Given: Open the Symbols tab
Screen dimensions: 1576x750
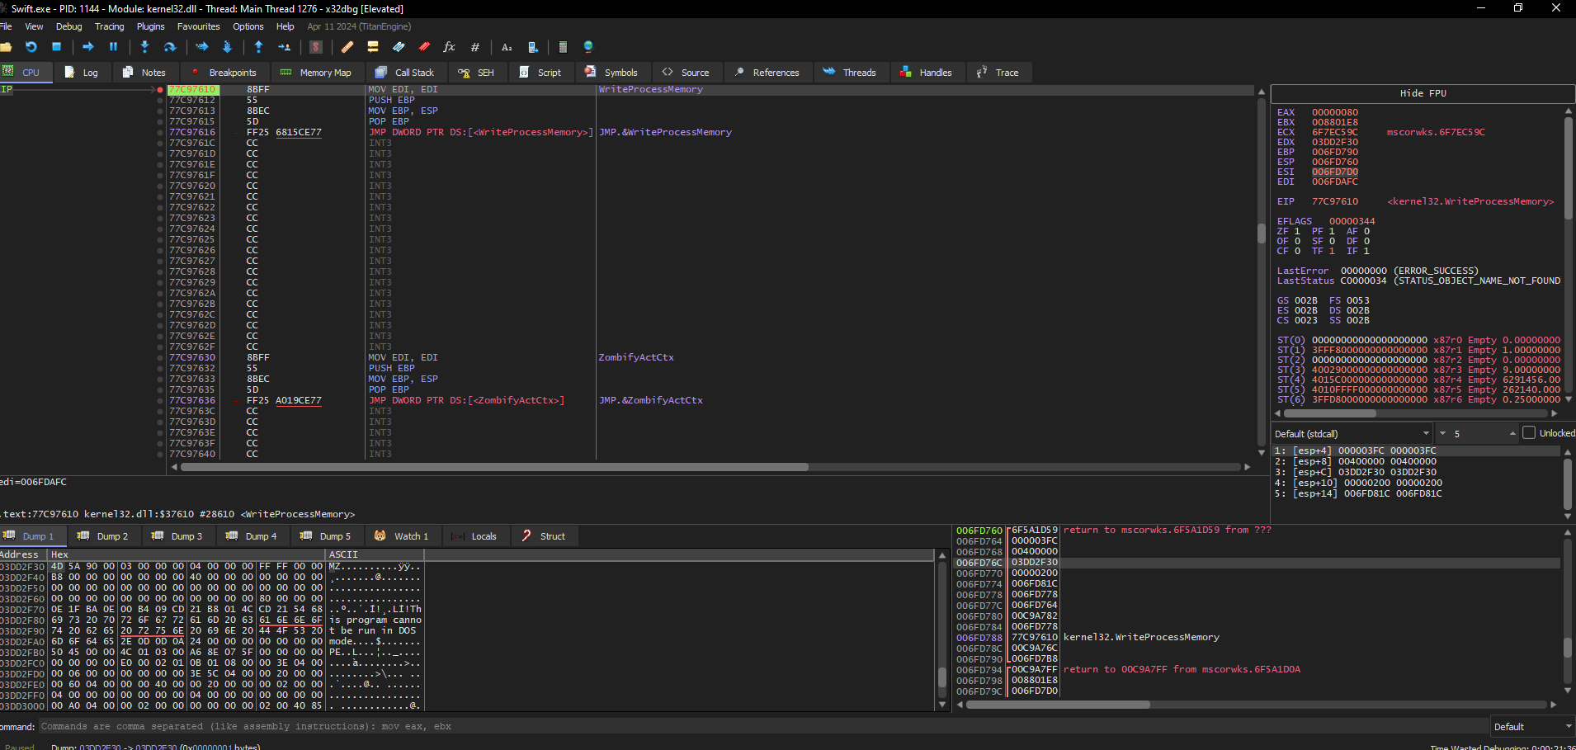Looking at the screenshot, I should (x=611, y=73).
